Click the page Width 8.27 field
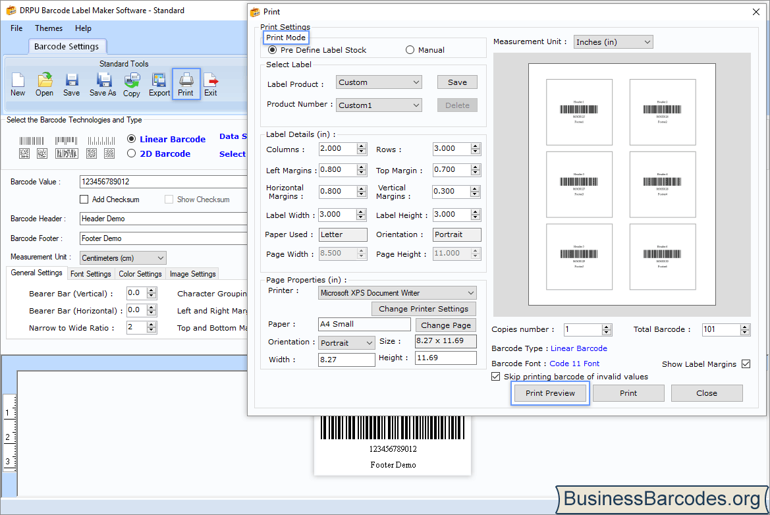Viewport: 770px width, 515px height. click(x=346, y=360)
